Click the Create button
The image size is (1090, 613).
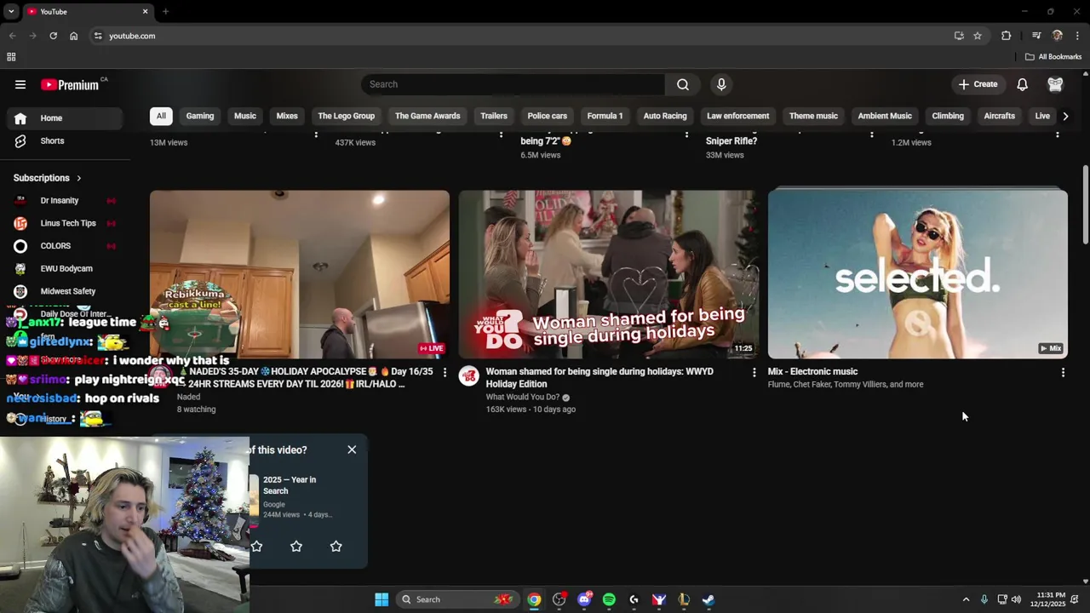[x=978, y=84]
